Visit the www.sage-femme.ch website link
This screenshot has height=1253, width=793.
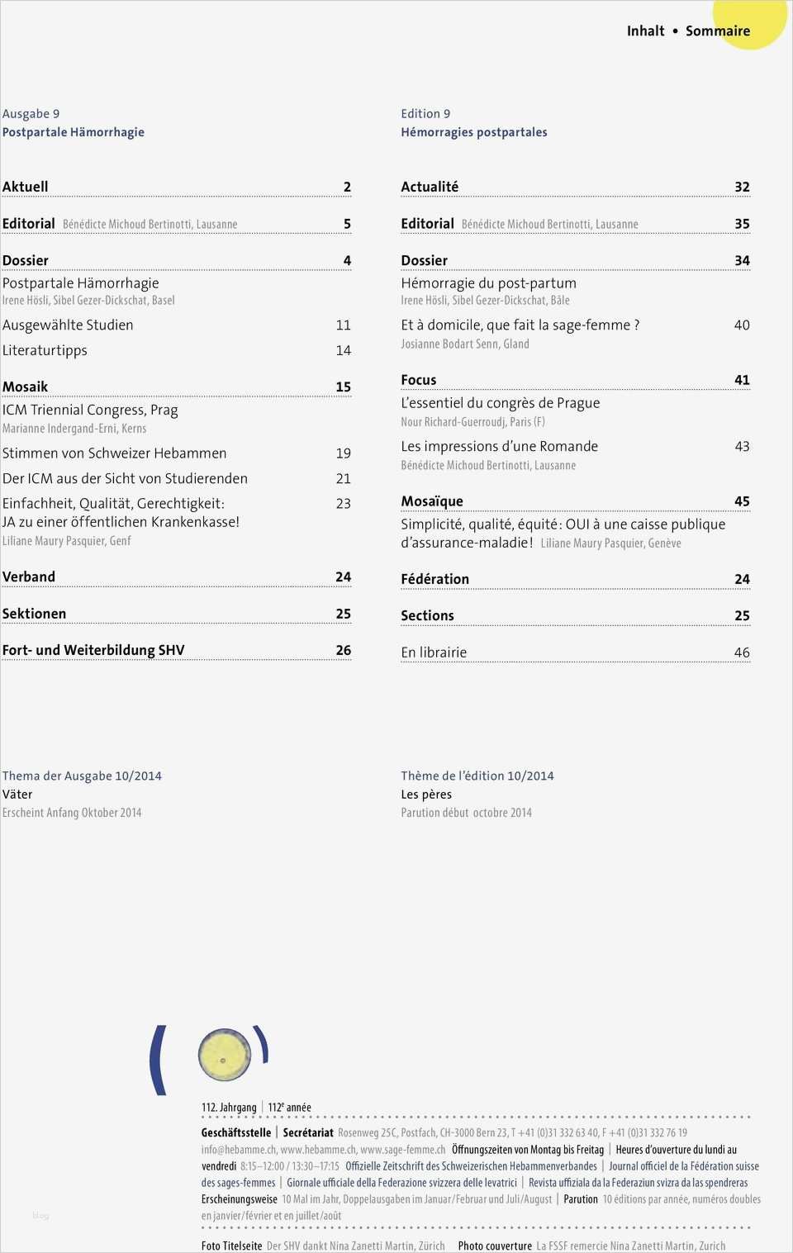tap(403, 1149)
